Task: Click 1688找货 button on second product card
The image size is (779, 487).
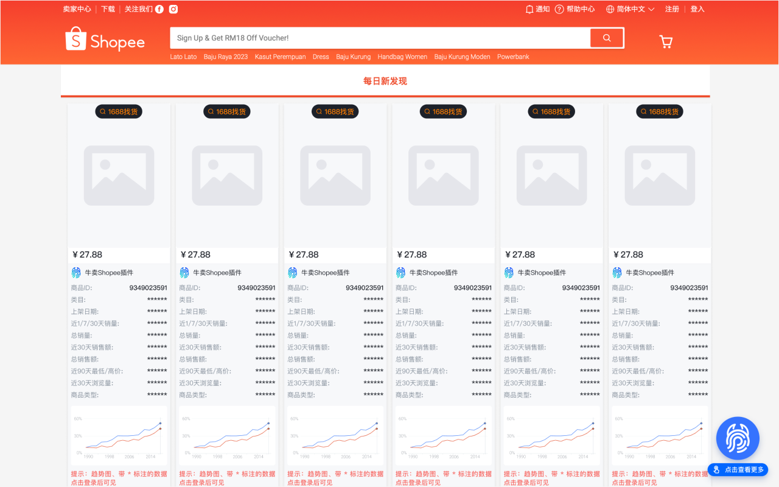Action: pyautogui.click(x=227, y=111)
